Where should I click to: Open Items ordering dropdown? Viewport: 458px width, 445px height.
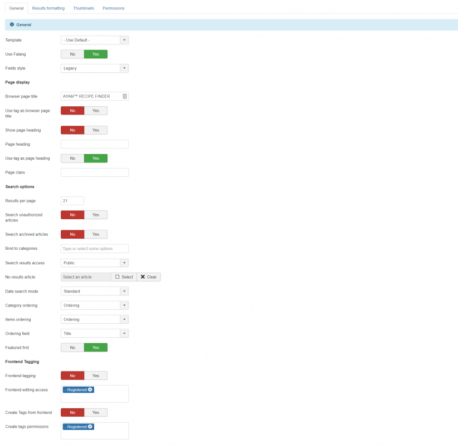(x=95, y=320)
